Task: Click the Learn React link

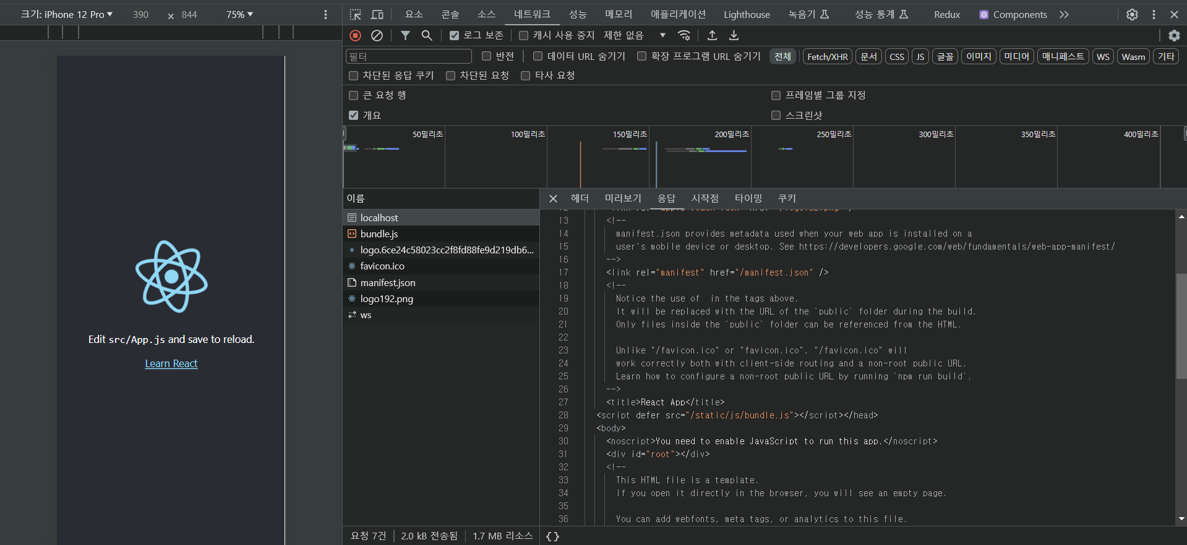Action: pos(171,364)
